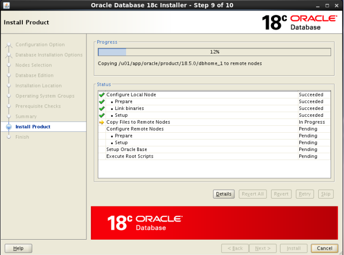
Task: Select the Configuration Option step
Action: tap(40, 45)
